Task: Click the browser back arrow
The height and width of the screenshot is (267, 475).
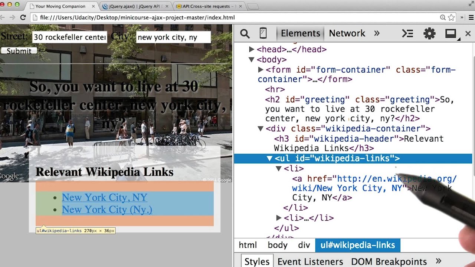Action: (x=2, y=17)
